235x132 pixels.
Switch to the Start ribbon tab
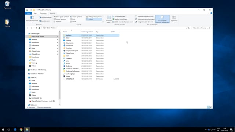pyautogui.click(x=35, y=13)
